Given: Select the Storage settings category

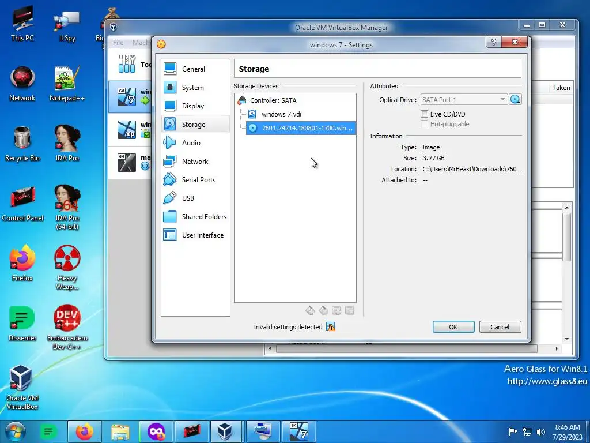Looking at the screenshot, I should pos(195,125).
